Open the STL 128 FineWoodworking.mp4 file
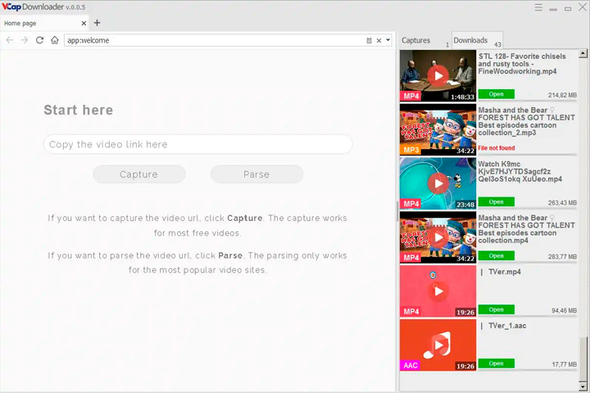The width and height of the screenshot is (590, 393). pyautogui.click(x=496, y=94)
